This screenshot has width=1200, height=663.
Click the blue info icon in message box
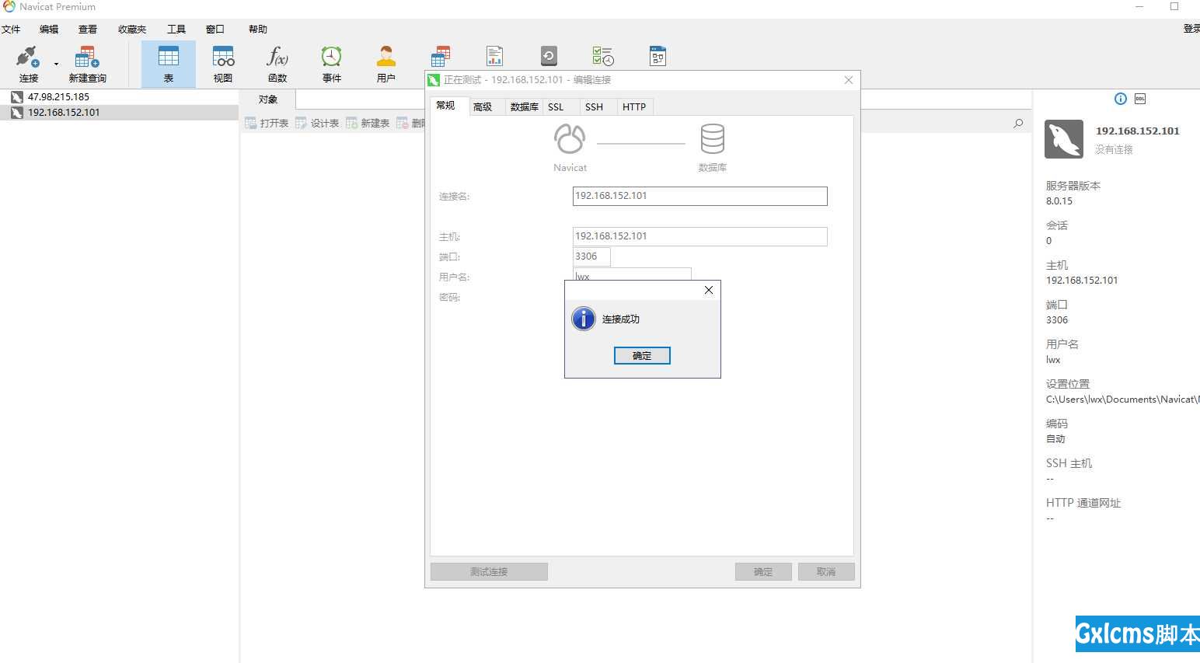[583, 319]
